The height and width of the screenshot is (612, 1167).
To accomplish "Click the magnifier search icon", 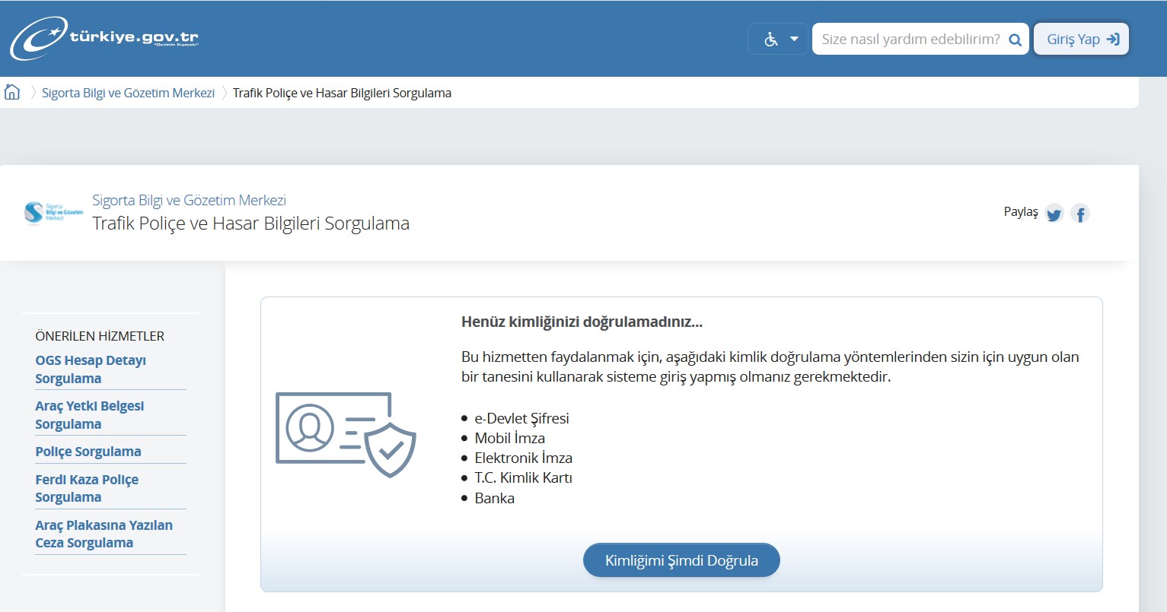I will 1015,40.
